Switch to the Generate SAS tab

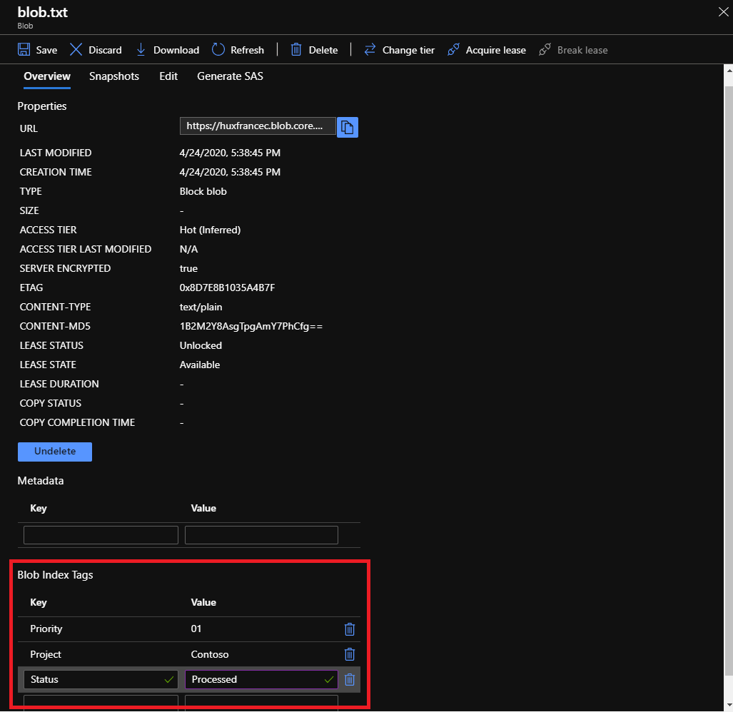coord(230,76)
